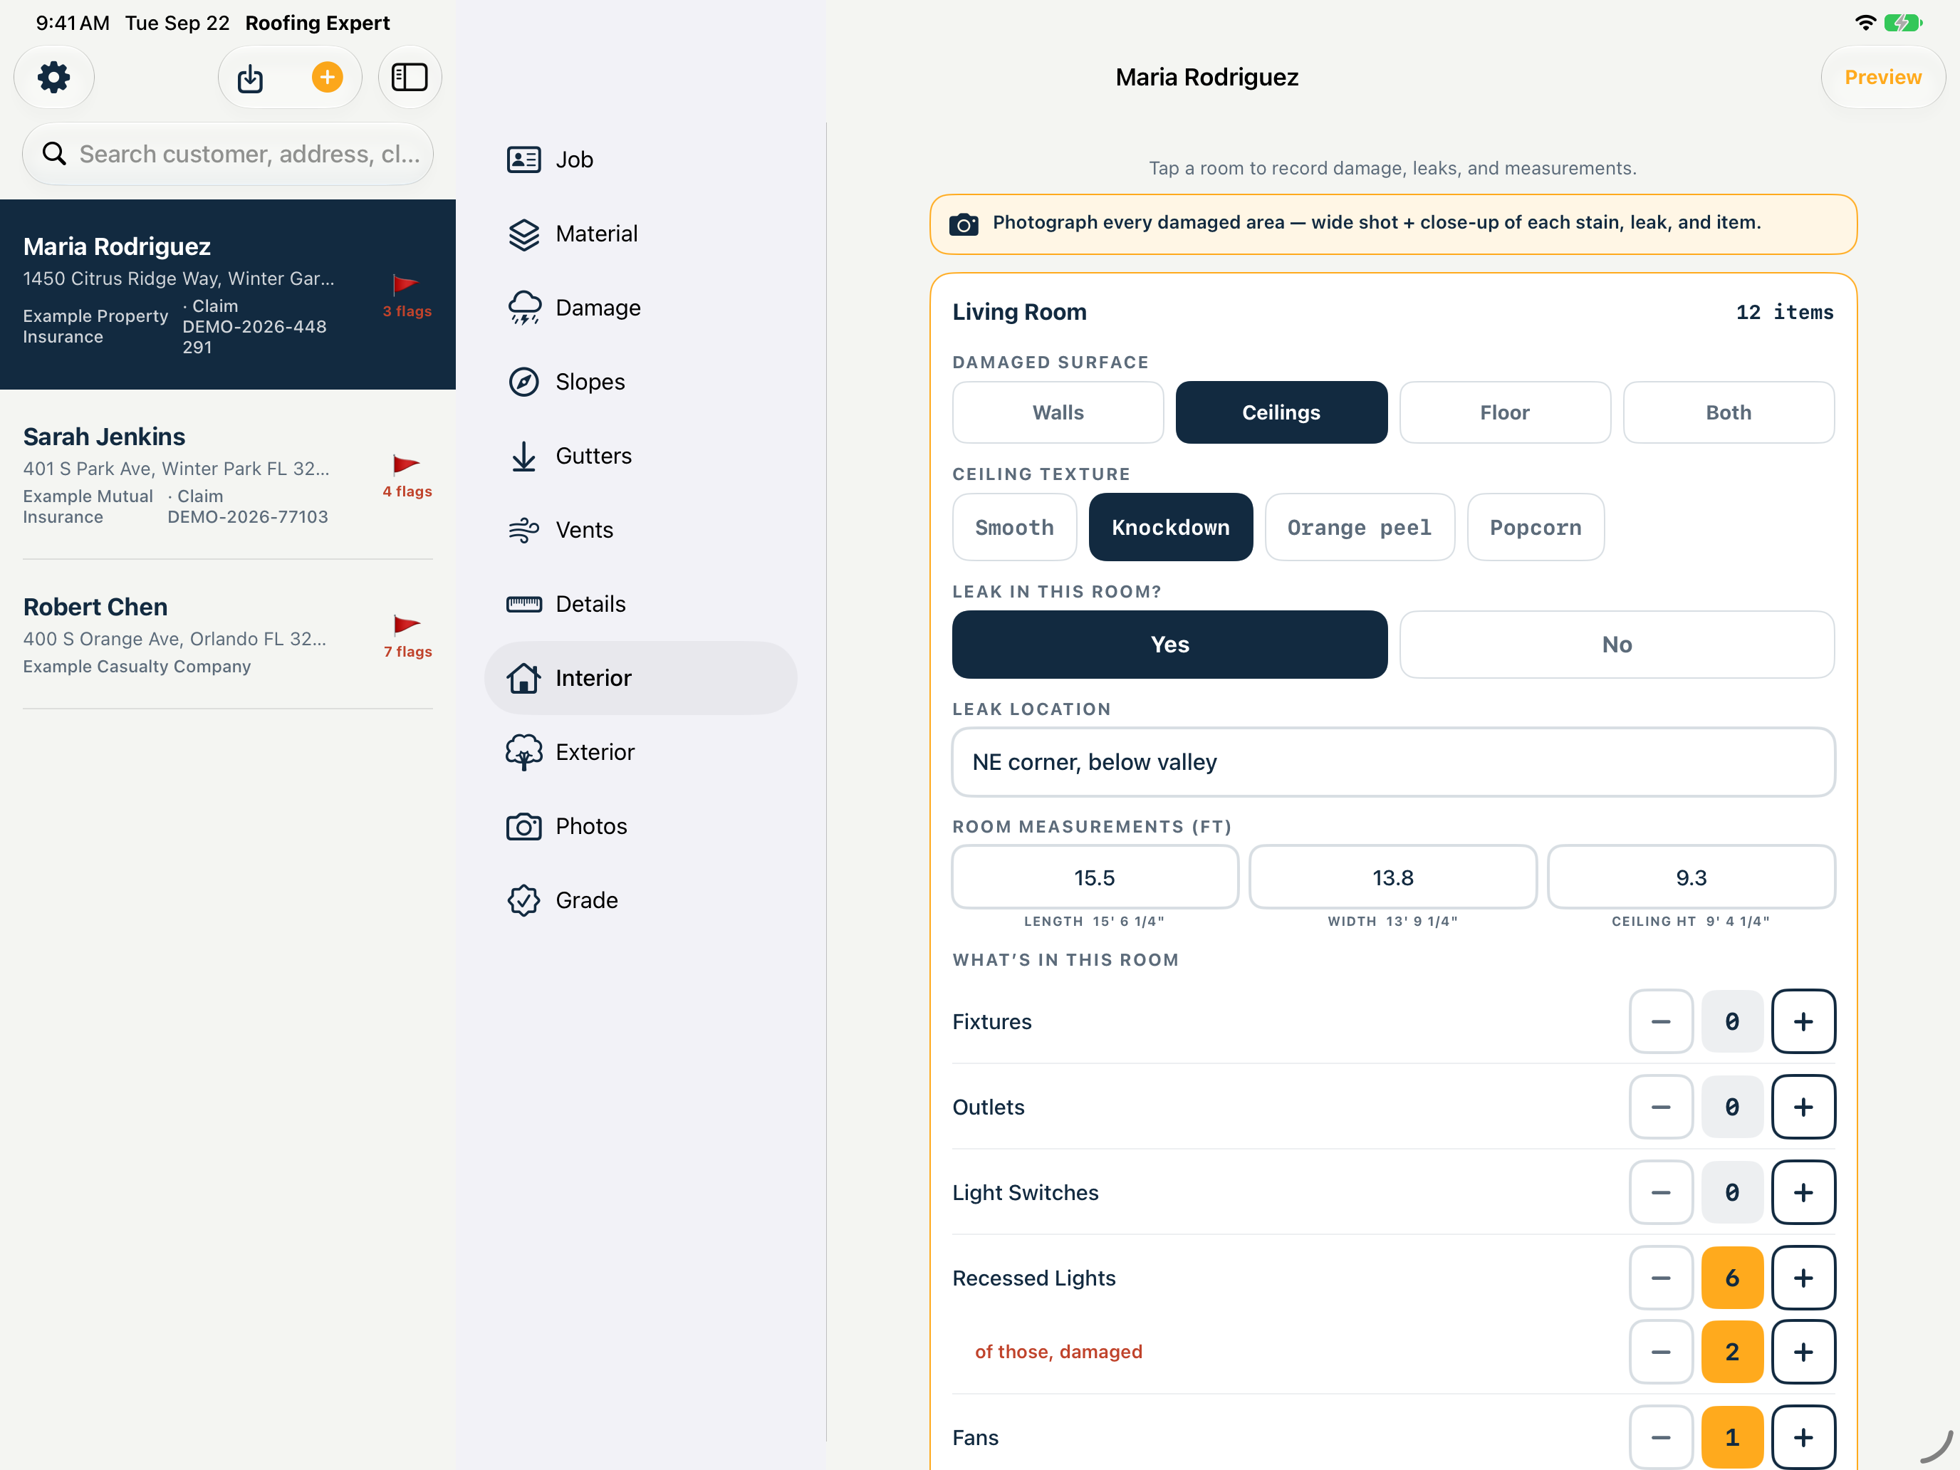The image size is (1960, 1470).
Task: Tap the import download icon
Action: 251,77
